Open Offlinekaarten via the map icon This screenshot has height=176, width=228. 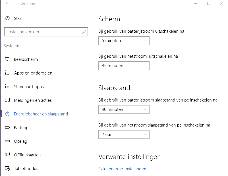(x=7, y=155)
